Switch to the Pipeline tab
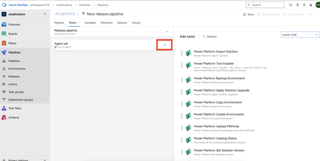The height and width of the screenshot is (161, 320). tap(59, 23)
